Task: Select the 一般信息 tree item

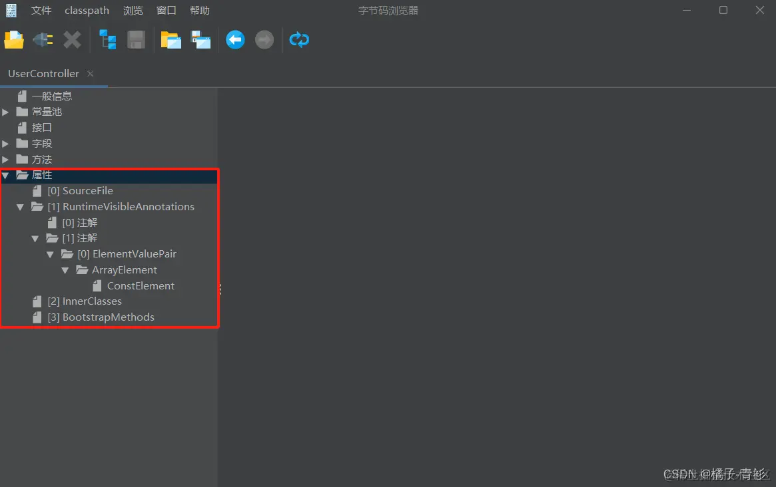Action: pyautogui.click(x=52, y=96)
